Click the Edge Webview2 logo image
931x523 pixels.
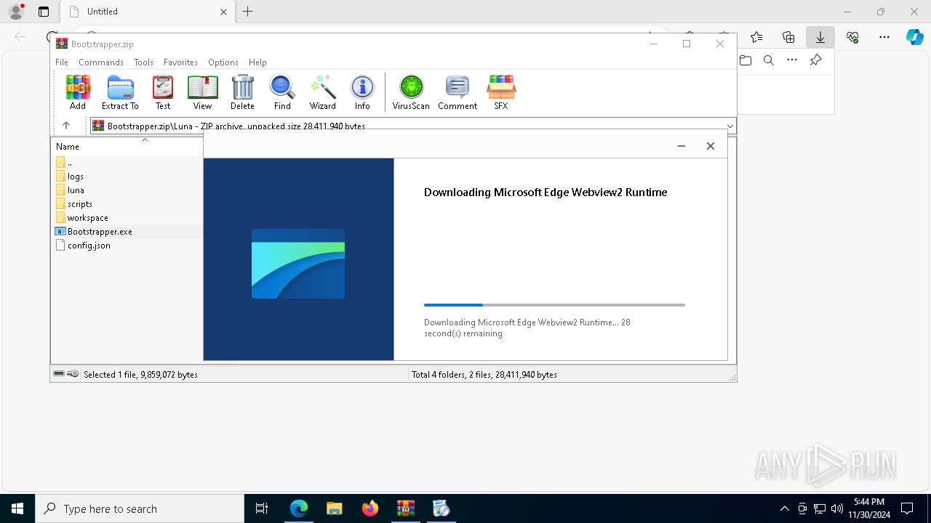click(x=298, y=264)
